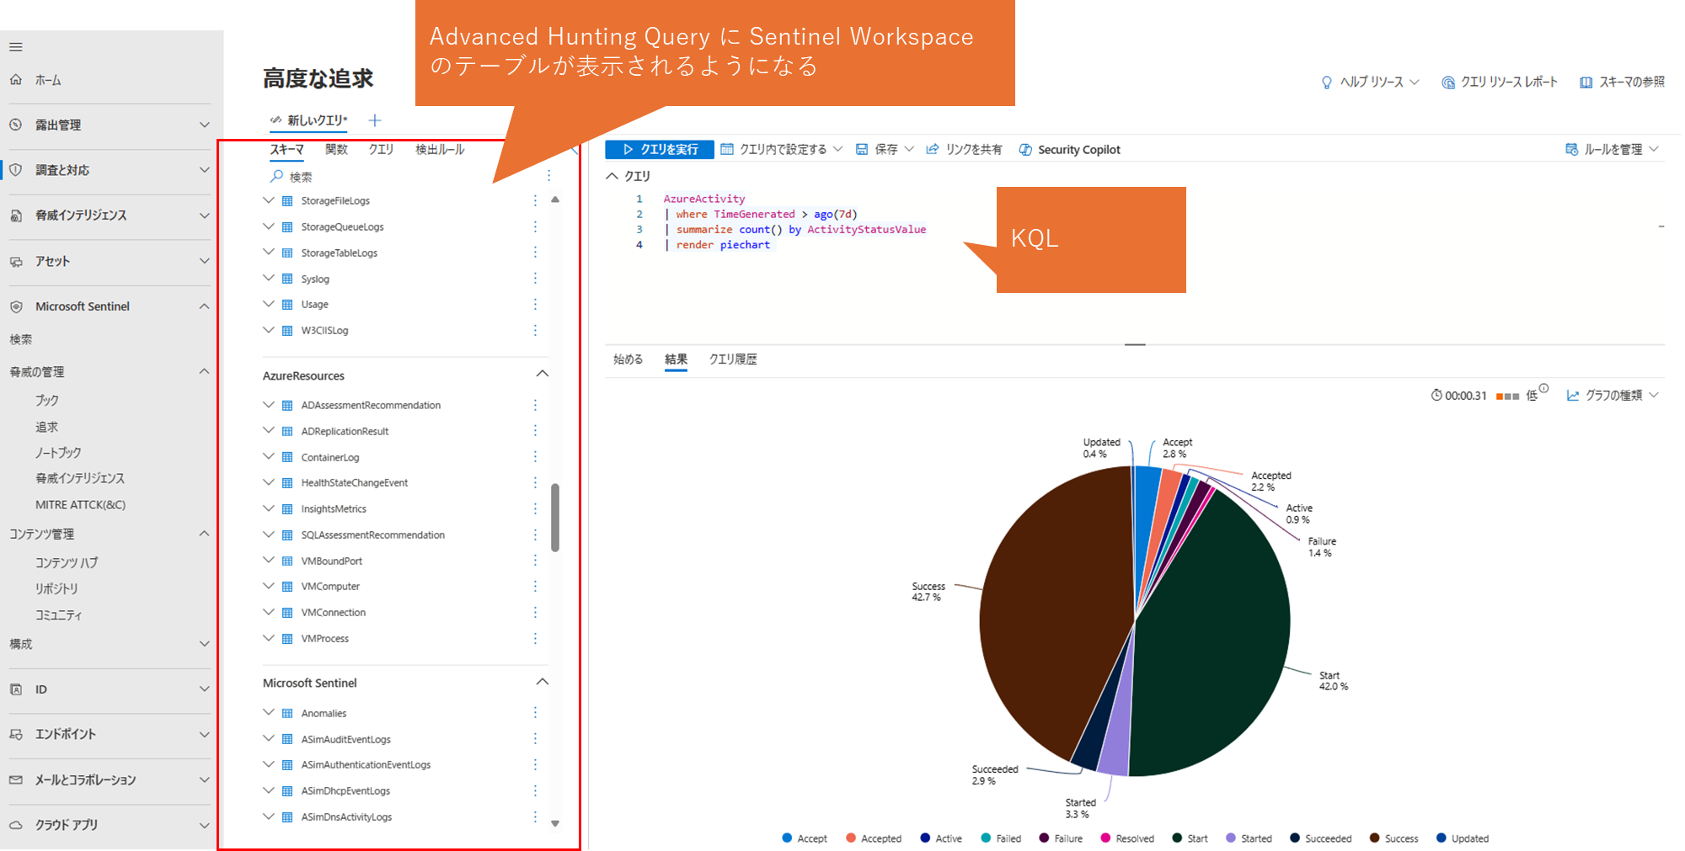Click the 脅威インテリジェンス sidebar icon
This screenshot has height=851, width=1685.
coord(16,215)
